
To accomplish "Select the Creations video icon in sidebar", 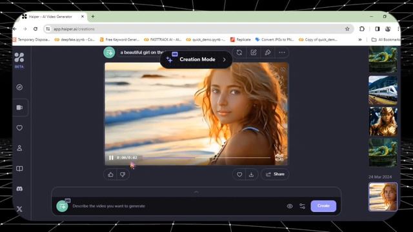I will 19,108.
